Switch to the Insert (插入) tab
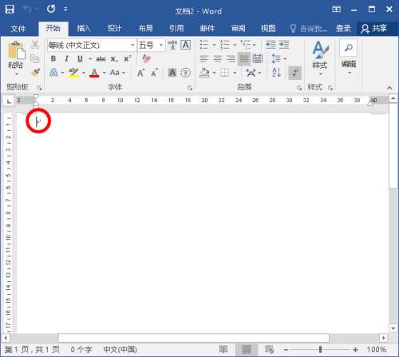399x357 pixels. (84, 28)
